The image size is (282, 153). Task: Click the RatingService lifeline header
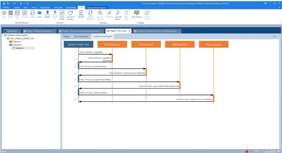pyautogui.click(x=180, y=44)
